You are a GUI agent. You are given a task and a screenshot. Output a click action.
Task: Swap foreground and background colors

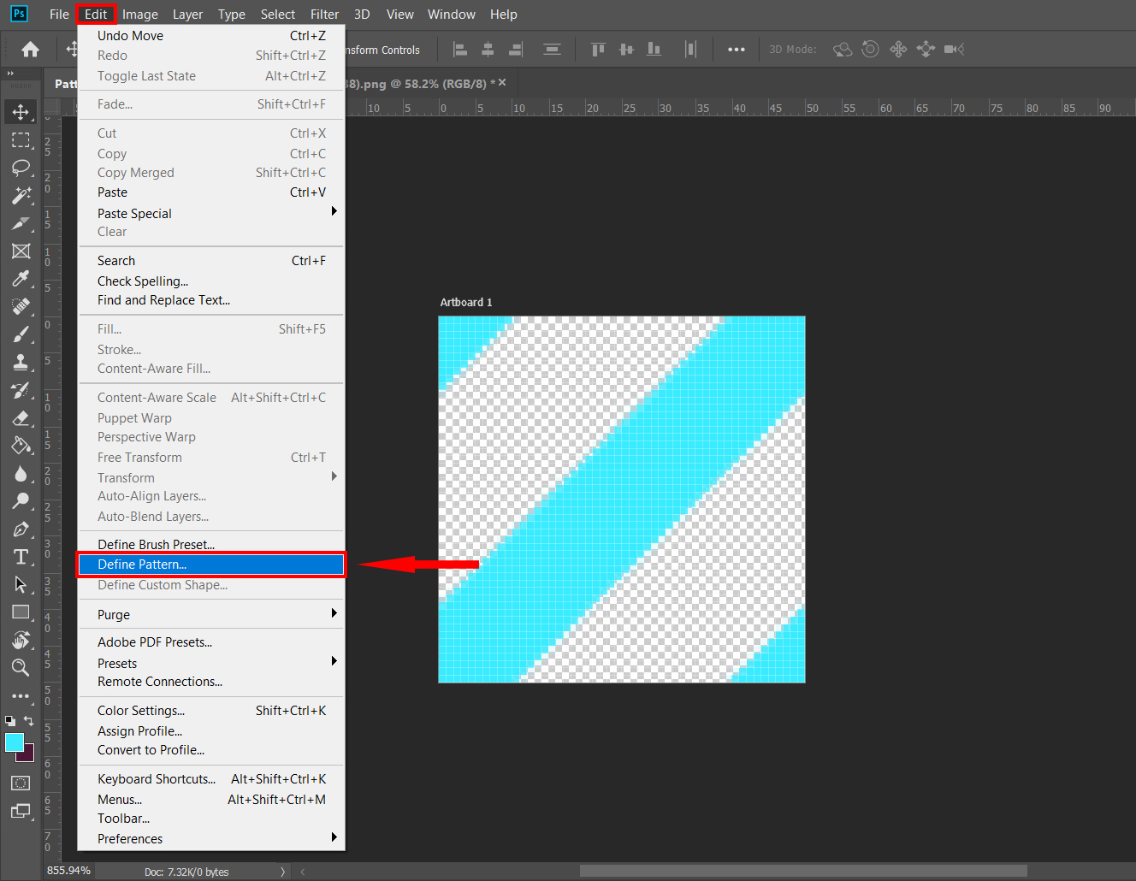coord(29,721)
